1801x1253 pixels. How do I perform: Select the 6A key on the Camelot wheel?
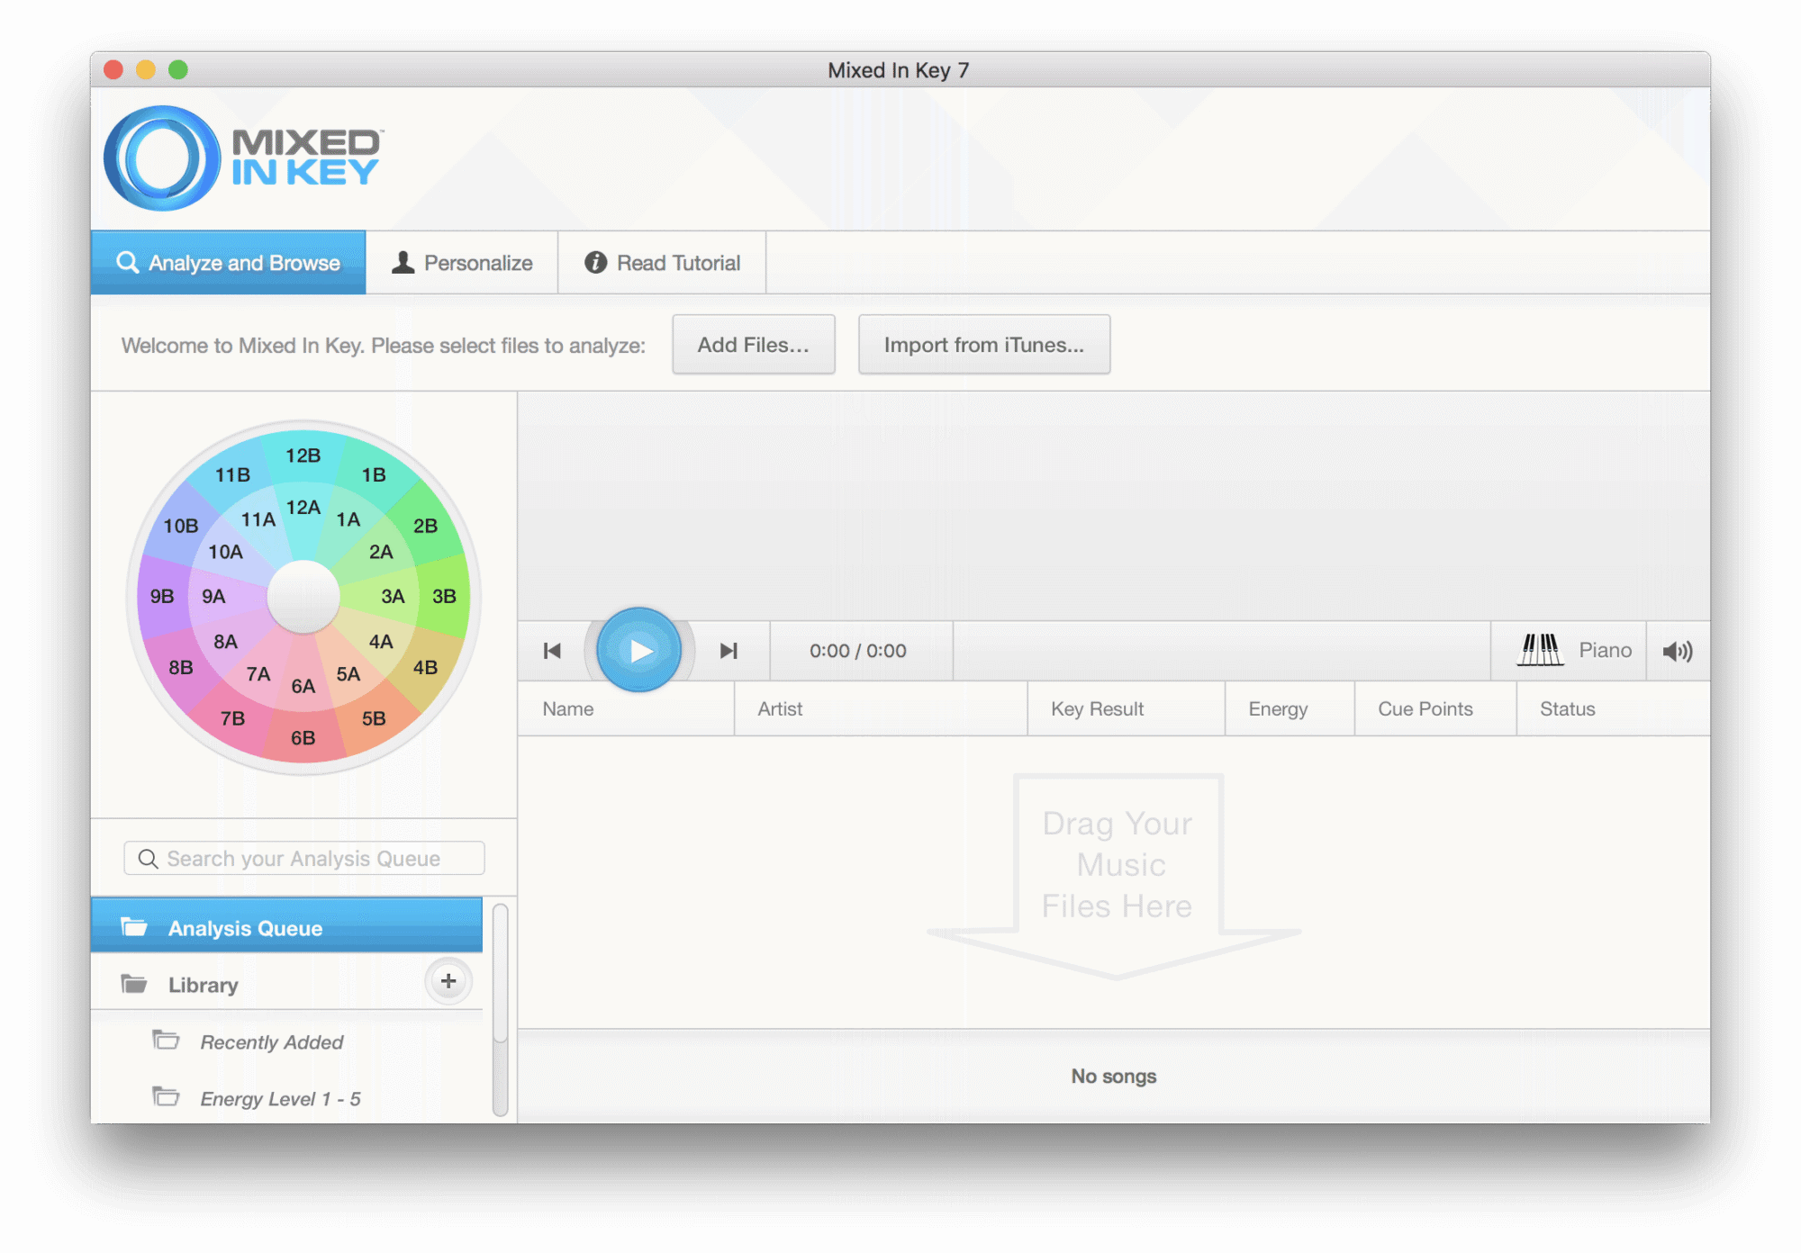[303, 686]
